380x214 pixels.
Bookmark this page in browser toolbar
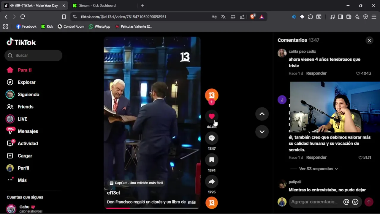[64, 17]
